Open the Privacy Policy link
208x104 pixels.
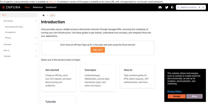(x=174, y=92)
